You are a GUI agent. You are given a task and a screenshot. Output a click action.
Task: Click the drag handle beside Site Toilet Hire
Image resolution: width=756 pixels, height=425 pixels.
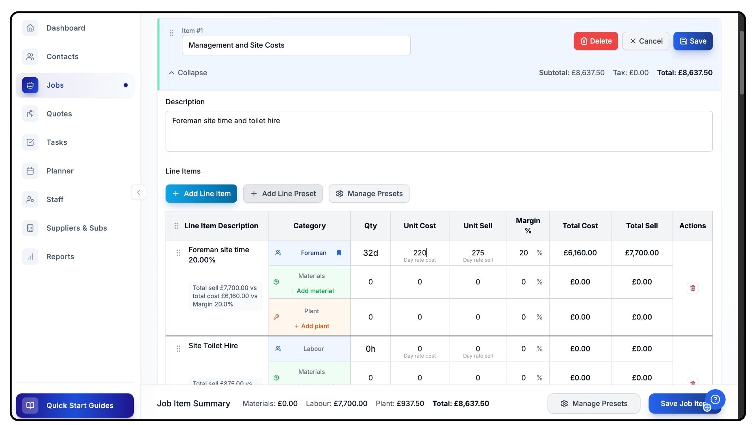pyautogui.click(x=178, y=349)
